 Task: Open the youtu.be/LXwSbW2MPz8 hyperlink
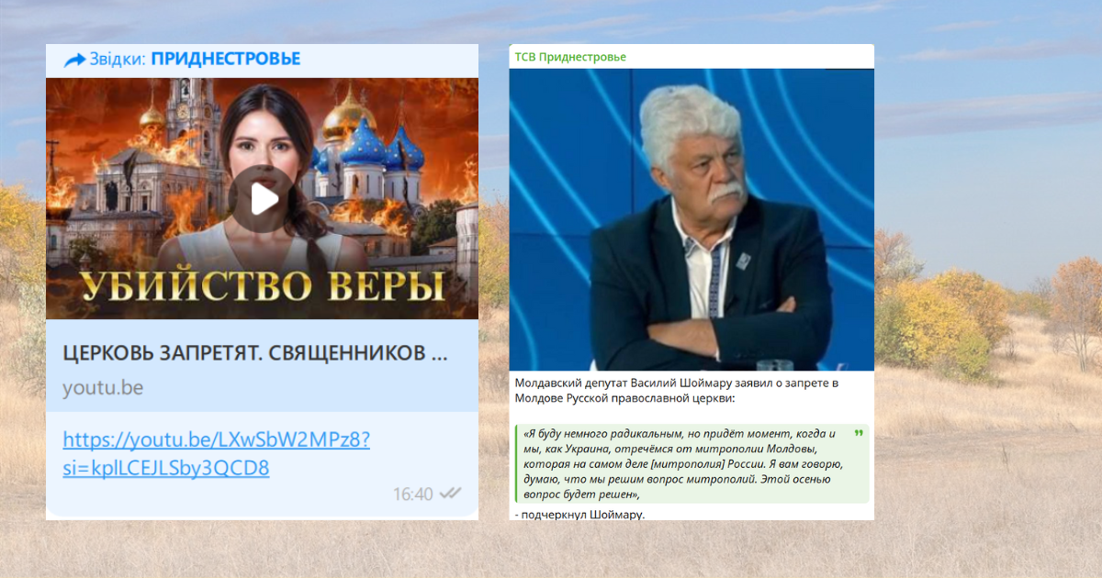(x=217, y=454)
